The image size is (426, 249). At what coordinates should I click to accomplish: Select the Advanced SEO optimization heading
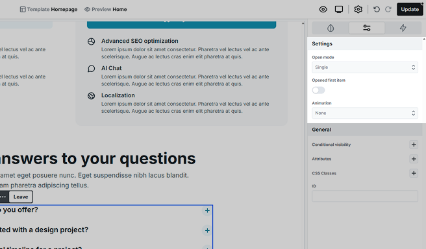tap(140, 41)
